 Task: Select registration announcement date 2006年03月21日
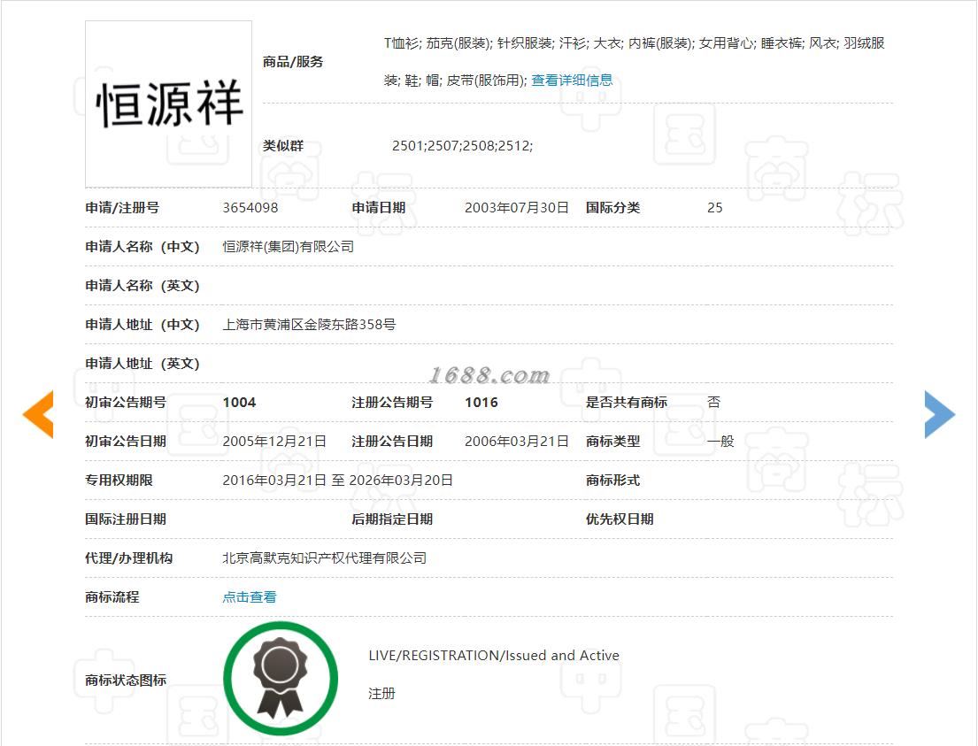(x=517, y=441)
